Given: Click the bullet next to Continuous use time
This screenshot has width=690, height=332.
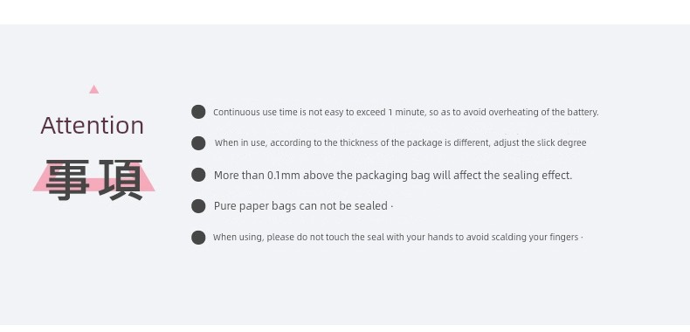Looking at the screenshot, I should coord(198,112).
